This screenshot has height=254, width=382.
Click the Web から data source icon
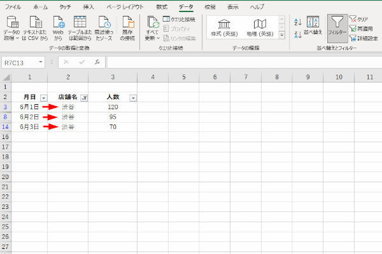click(x=58, y=28)
